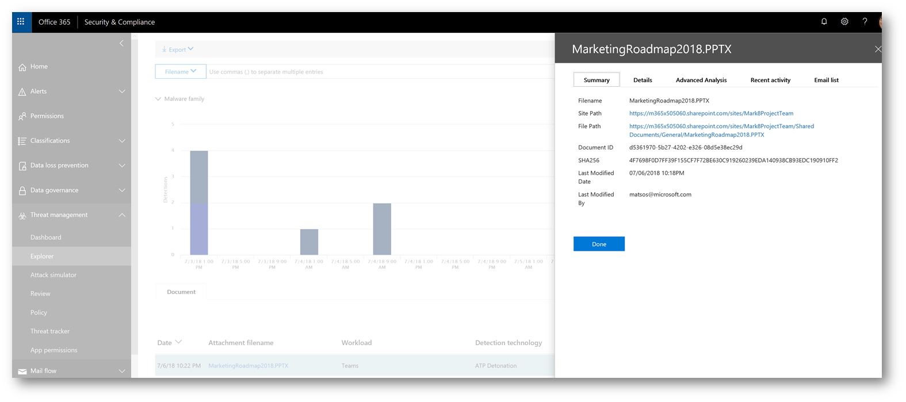The height and width of the screenshot is (402, 906).
Task: Collapse the left navigation pane arrow
Action: point(121,43)
